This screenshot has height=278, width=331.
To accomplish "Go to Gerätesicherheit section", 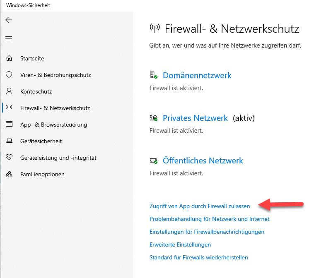I will point(41,141).
